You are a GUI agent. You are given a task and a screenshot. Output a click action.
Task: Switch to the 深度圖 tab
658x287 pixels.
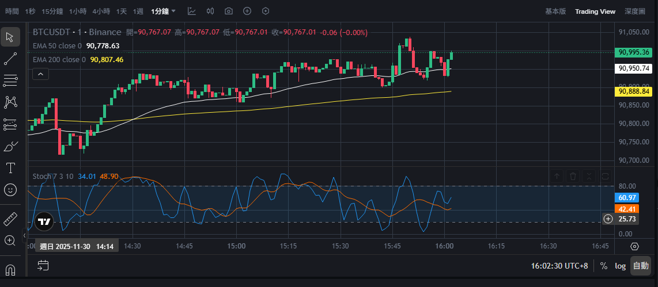635,11
